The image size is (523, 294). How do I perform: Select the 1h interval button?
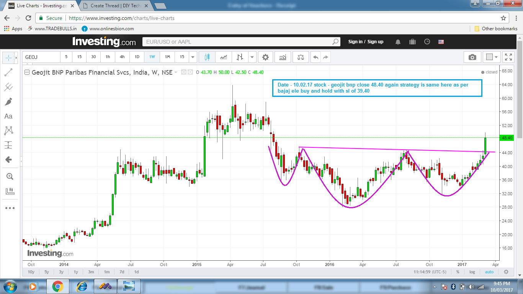(x=108, y=57)
